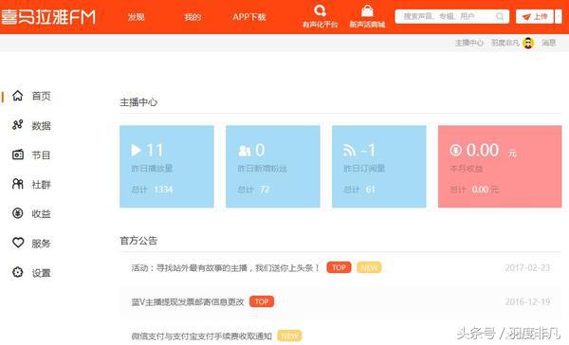Open the 羽度非凡 username link

coord(505,43)
